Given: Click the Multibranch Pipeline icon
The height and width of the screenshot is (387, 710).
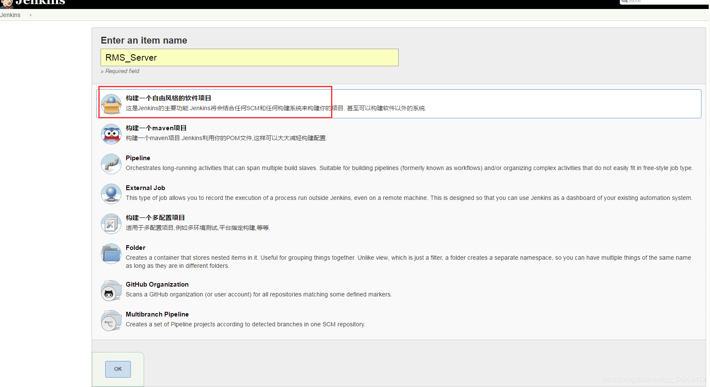Looking at the screenshot, I should (111, 320).
